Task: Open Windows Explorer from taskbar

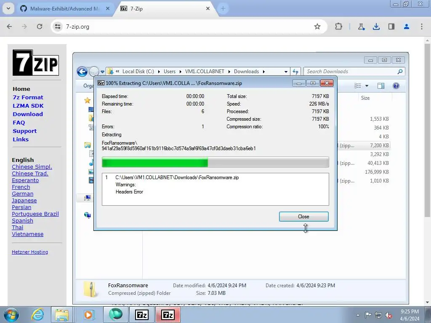Action: (62, 315)
